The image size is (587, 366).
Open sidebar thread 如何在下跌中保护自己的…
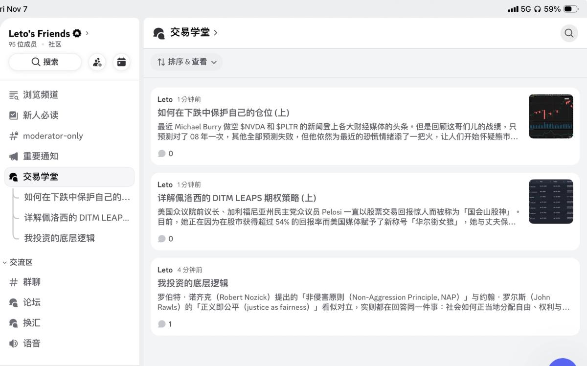point(77,197)
